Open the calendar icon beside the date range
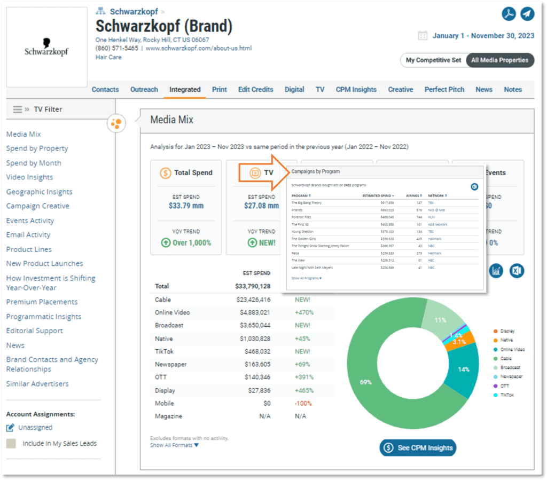 pyautogui.click(x=423, y=36)
